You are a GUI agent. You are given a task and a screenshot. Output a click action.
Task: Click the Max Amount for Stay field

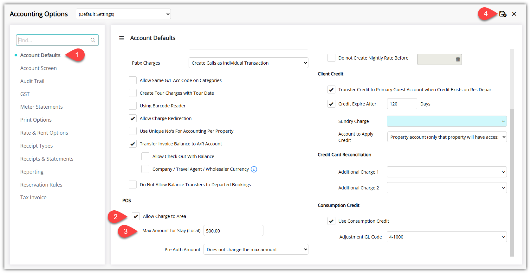tap(233, 231)
